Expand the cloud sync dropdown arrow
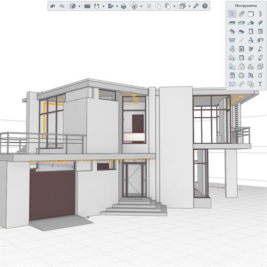 141,6
